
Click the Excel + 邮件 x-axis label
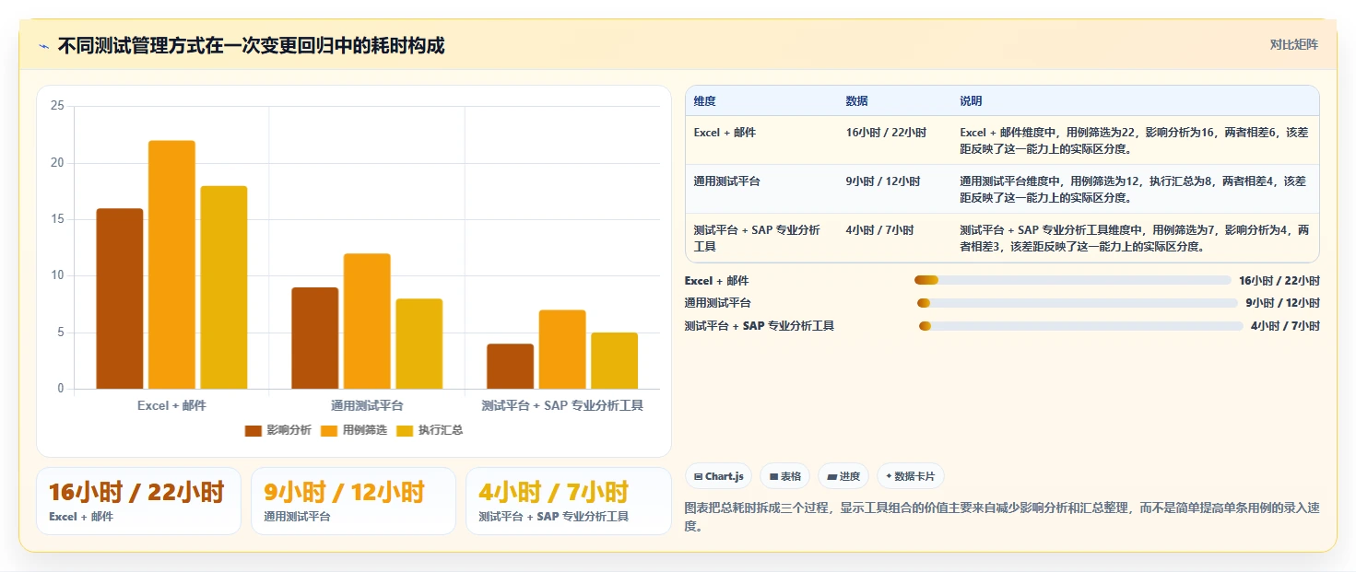click(x=171, y=405)
